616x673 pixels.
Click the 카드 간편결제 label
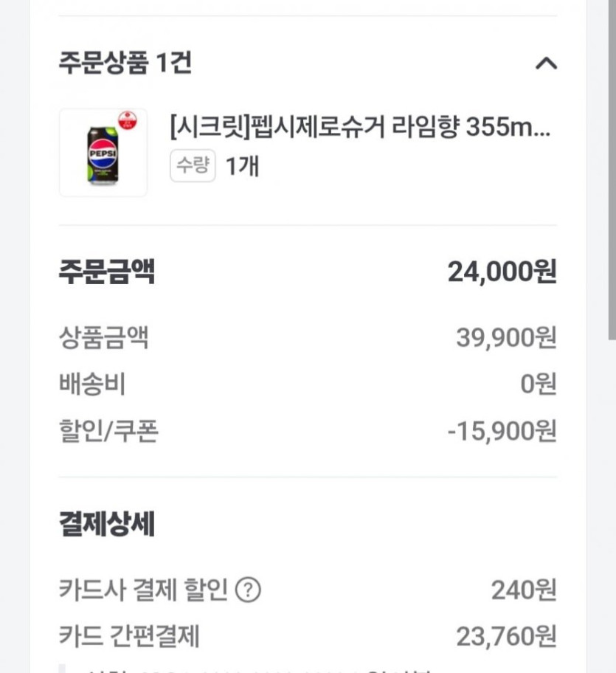pos(129,636)
